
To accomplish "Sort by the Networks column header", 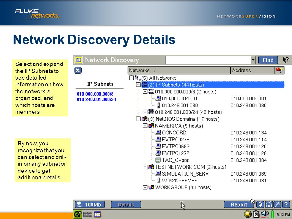I will 179,70.
